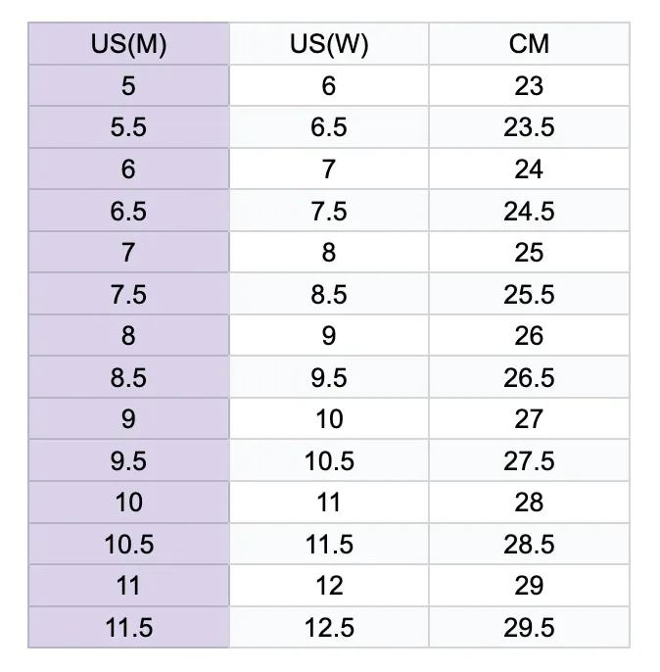Click US(W) size 6.5 cell

pyautogui.click(x=329, y=127)
